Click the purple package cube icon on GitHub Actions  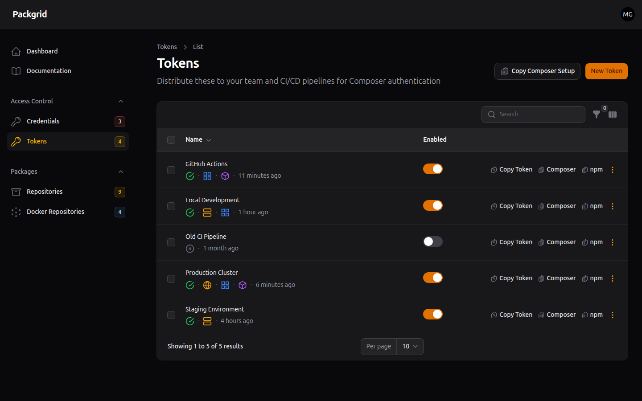[x=225, y=176]
